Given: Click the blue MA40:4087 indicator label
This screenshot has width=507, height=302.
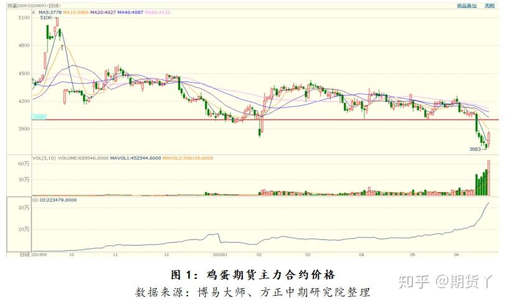Looking at the screenshot, I should 130,12.
